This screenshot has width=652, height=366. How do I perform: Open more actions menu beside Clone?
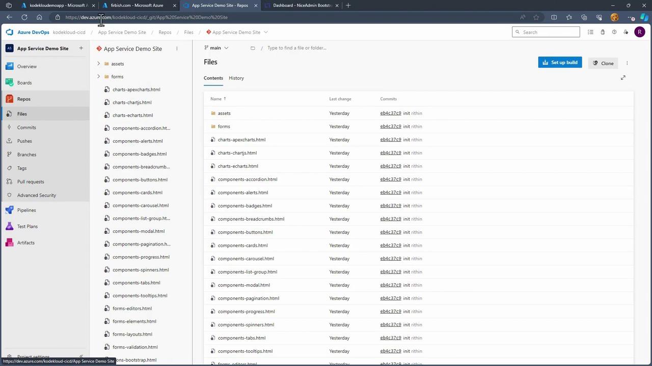pos(627,63)
